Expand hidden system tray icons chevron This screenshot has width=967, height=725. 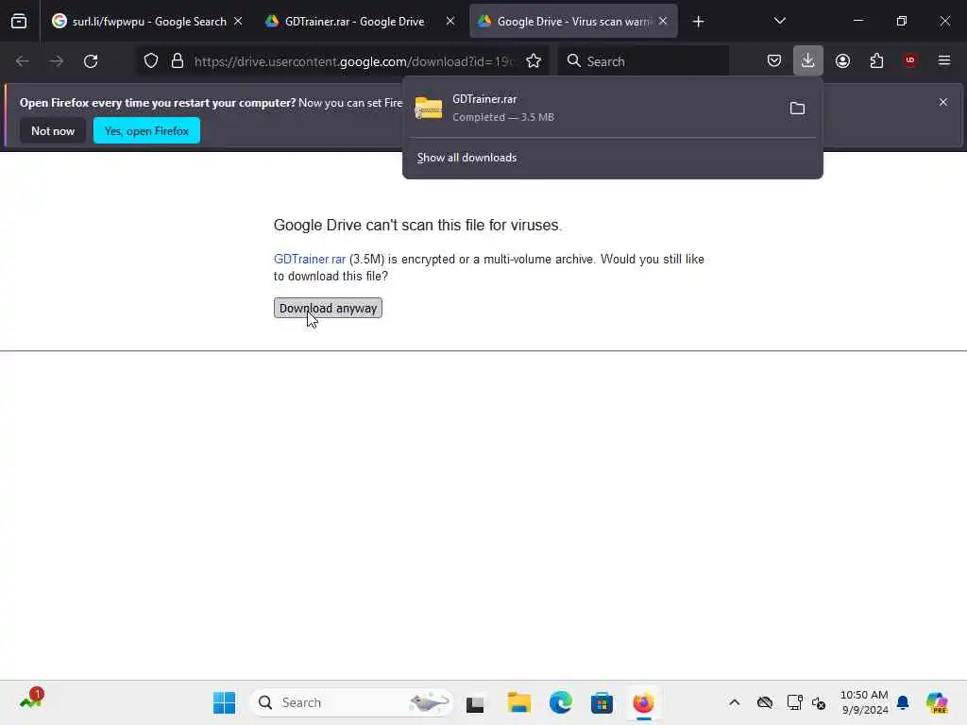(734, 702)
